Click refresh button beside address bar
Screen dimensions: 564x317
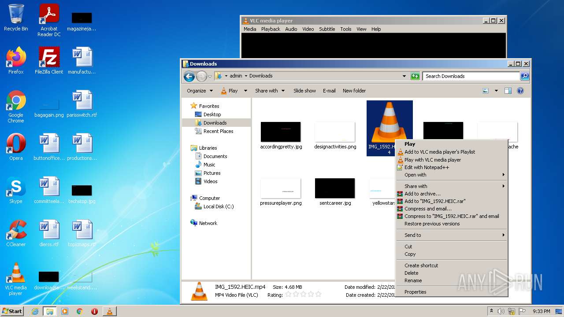(x=415, y=76)
